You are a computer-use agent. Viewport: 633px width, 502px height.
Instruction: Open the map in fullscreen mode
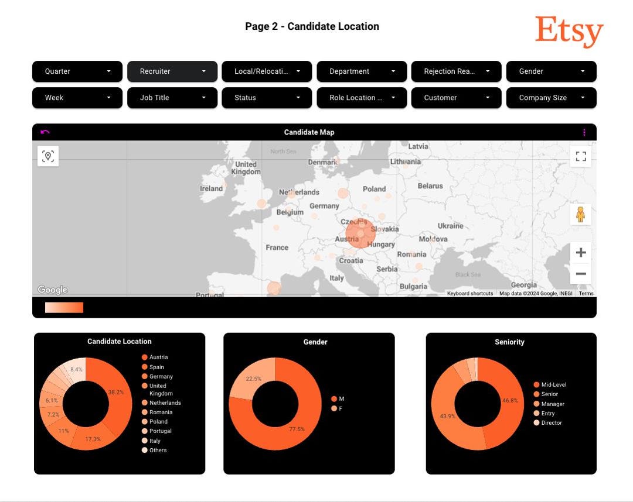coord(581,156)
